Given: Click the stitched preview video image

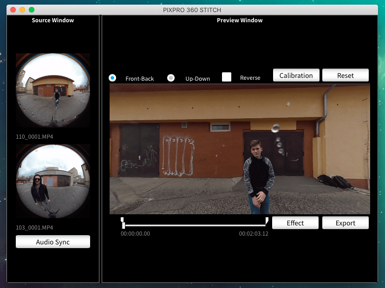Looking at the screenshot, I should point(240,149).
